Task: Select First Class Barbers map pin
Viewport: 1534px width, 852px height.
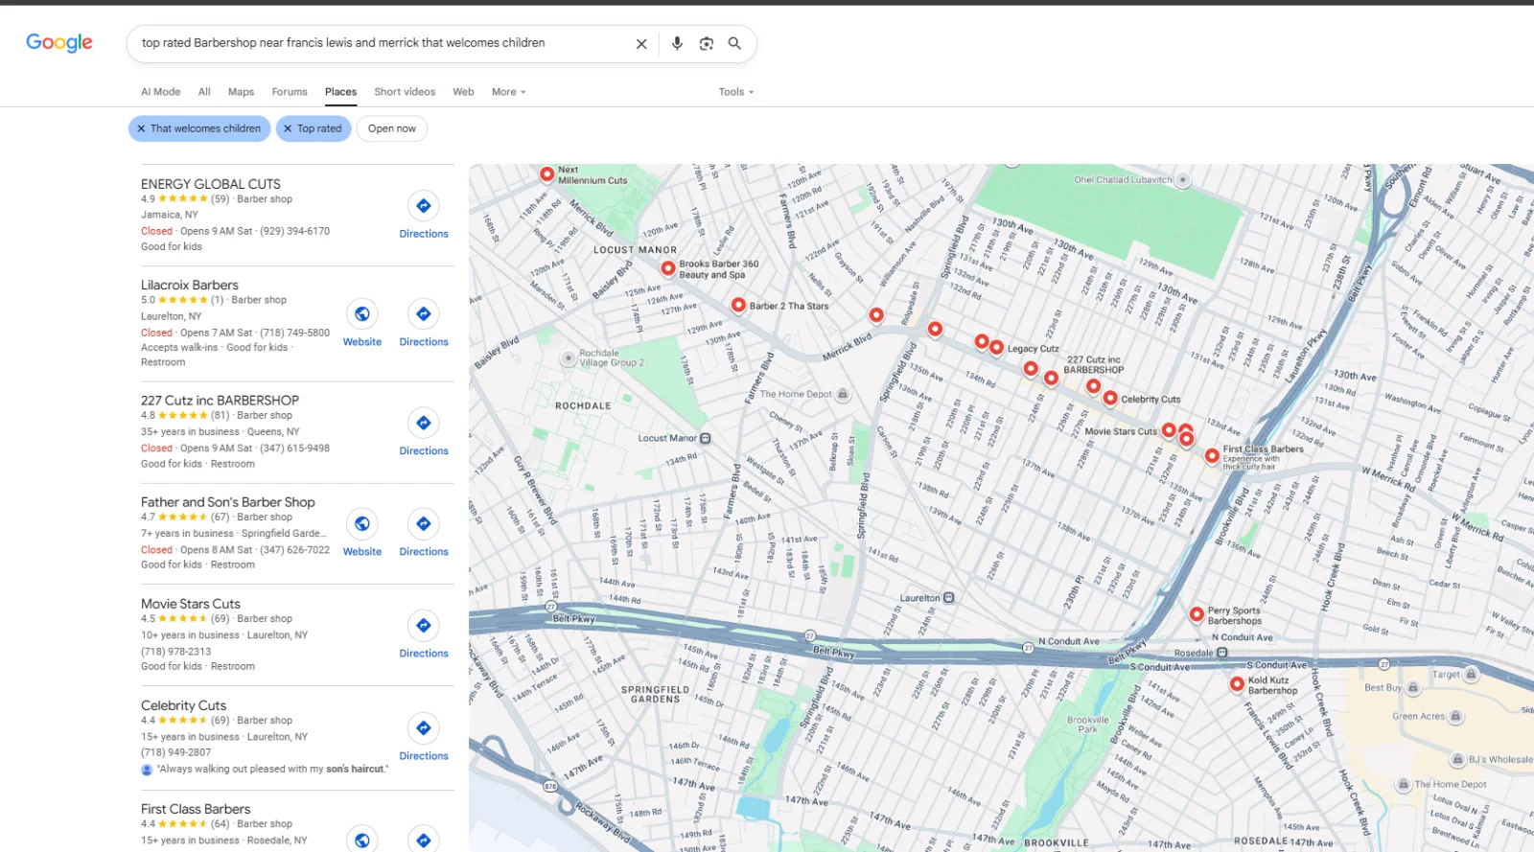Action: 1213,456
